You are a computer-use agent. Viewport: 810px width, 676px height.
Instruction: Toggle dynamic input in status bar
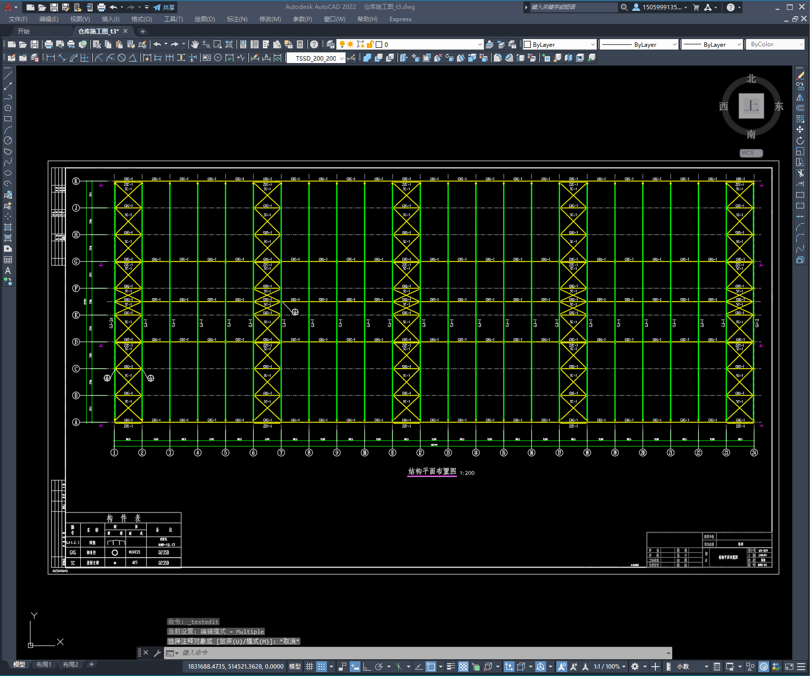[x=355, y=667]
